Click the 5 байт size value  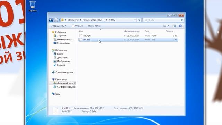point(93,111)
